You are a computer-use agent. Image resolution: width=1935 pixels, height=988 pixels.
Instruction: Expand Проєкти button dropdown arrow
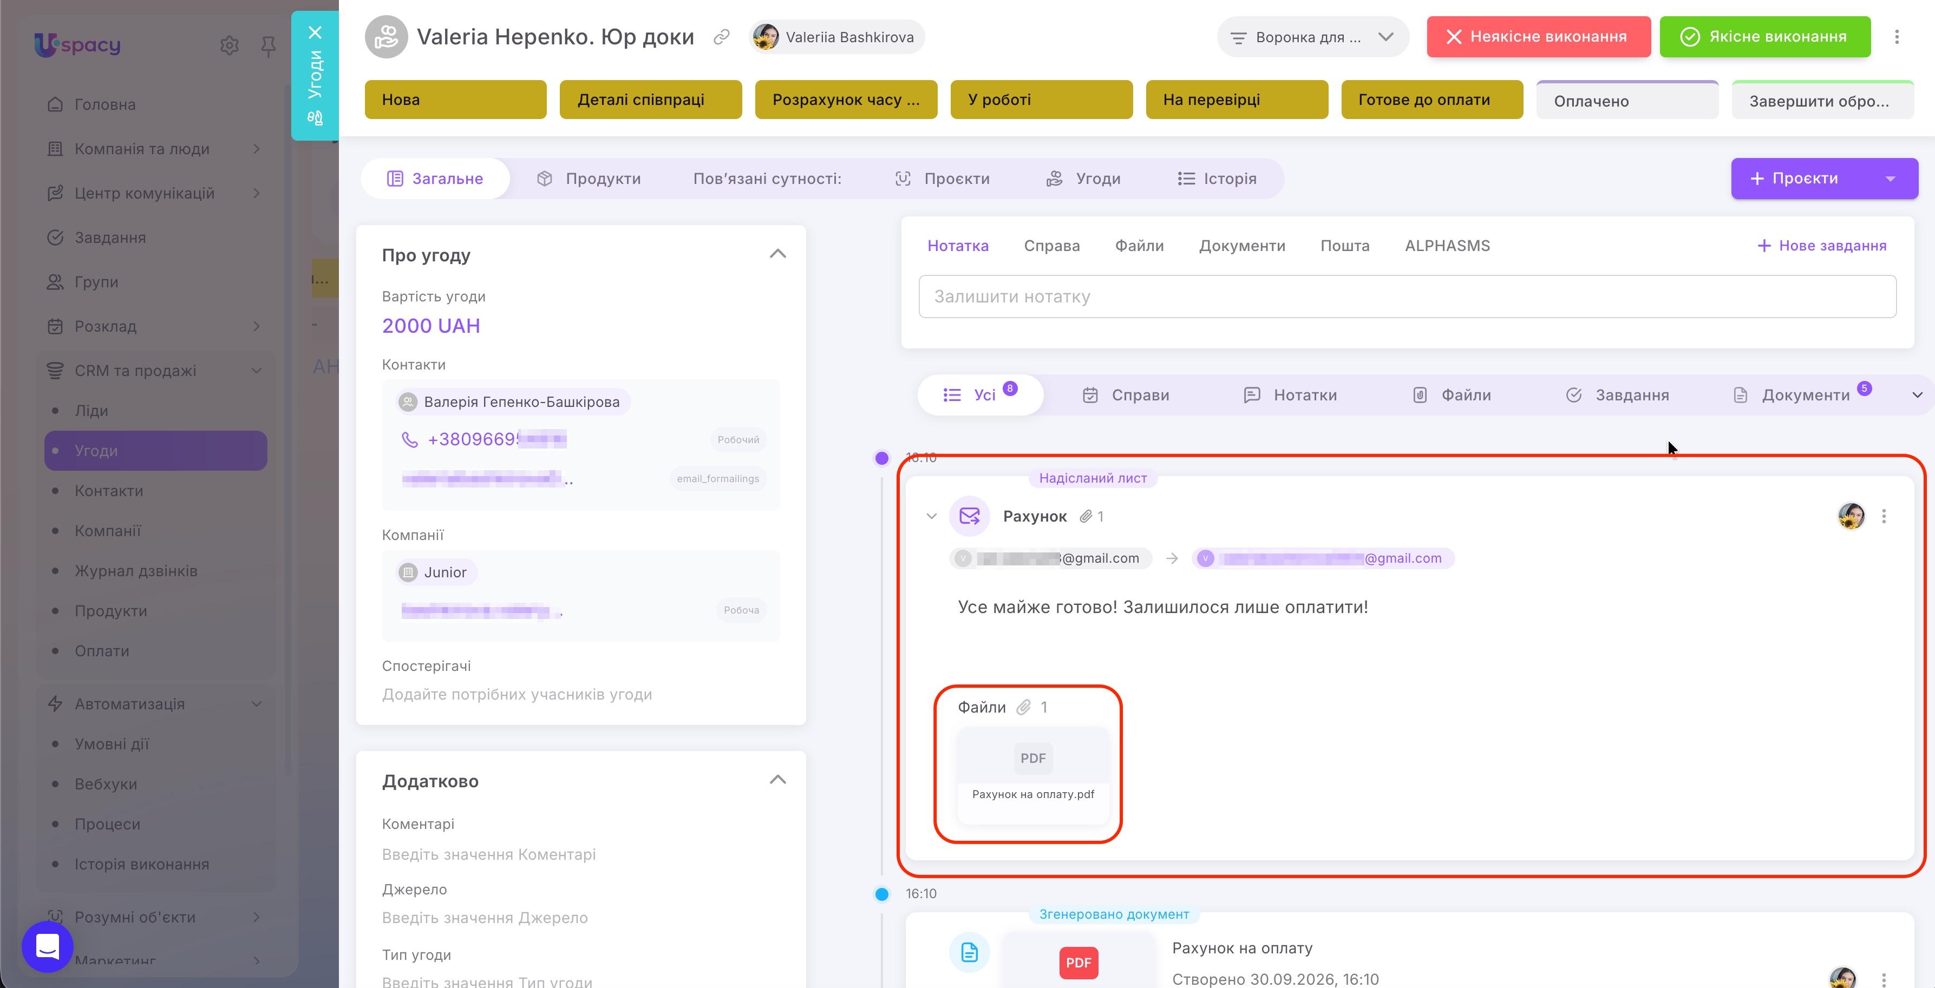pos(1890,179)
